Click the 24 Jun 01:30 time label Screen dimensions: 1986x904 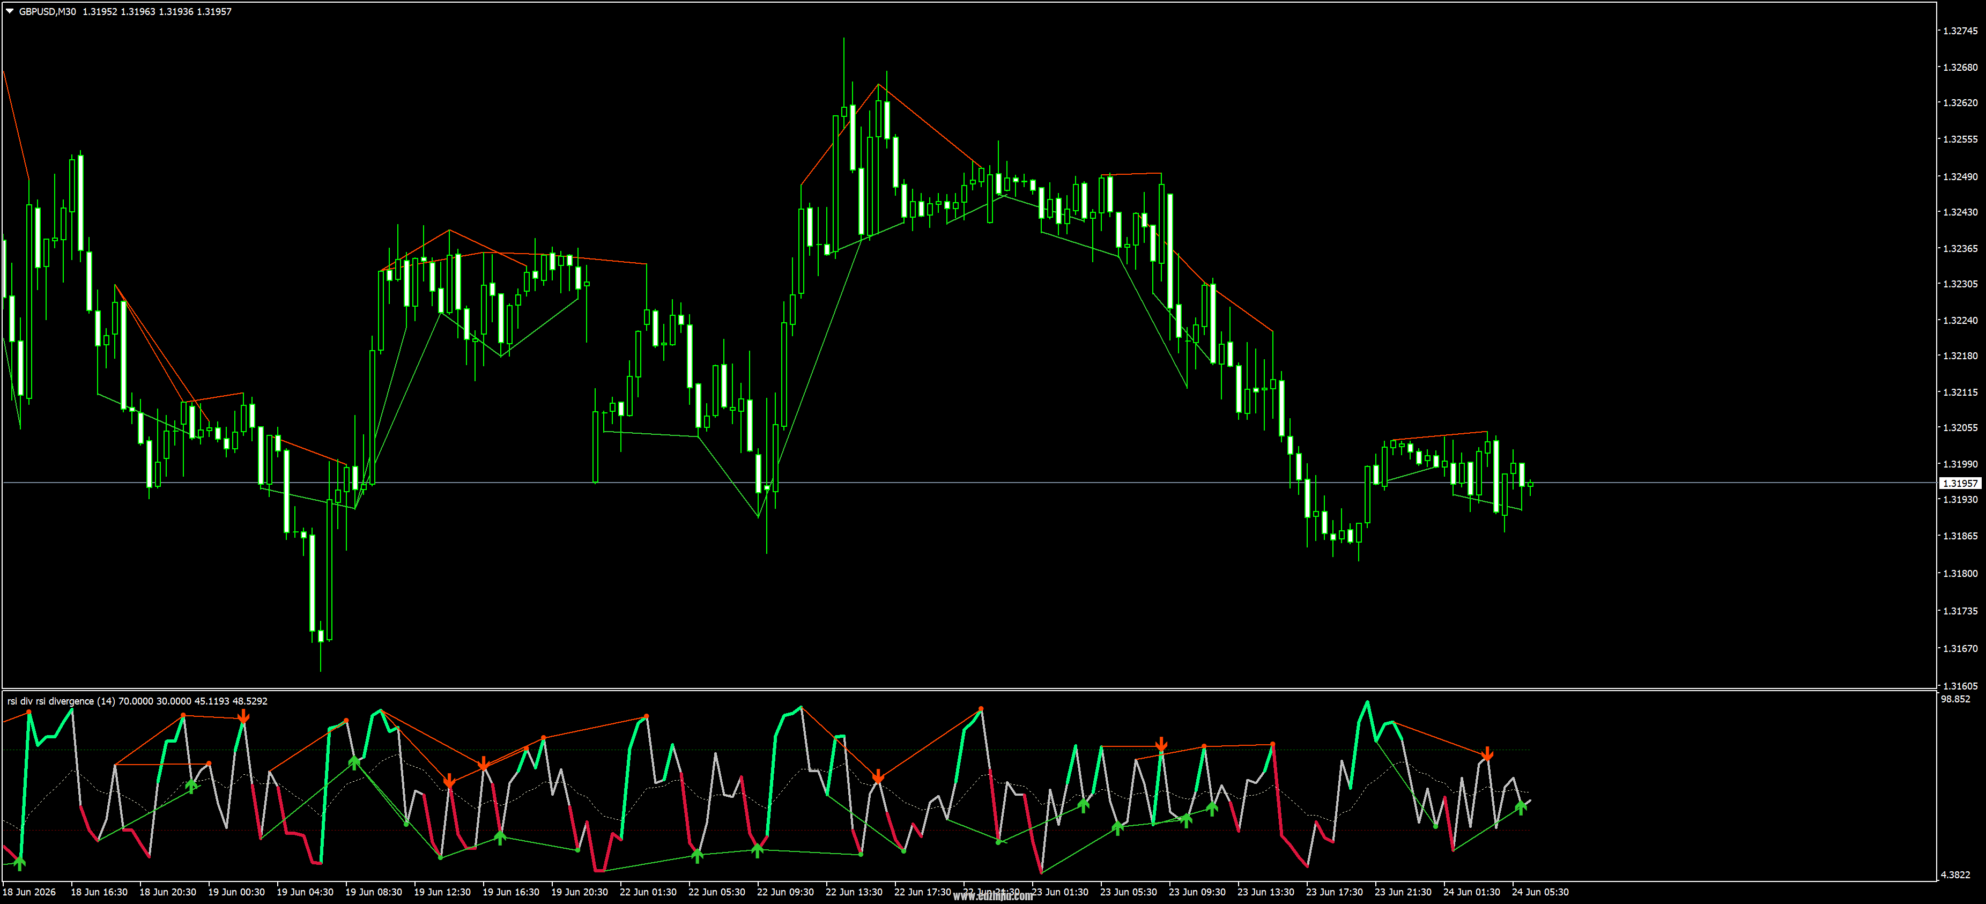coord(1471,892)
